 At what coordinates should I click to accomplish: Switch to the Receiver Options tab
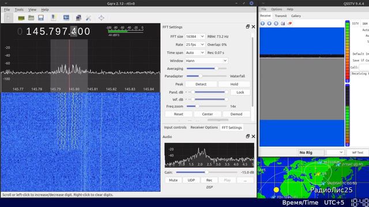[x=204, y=128]
